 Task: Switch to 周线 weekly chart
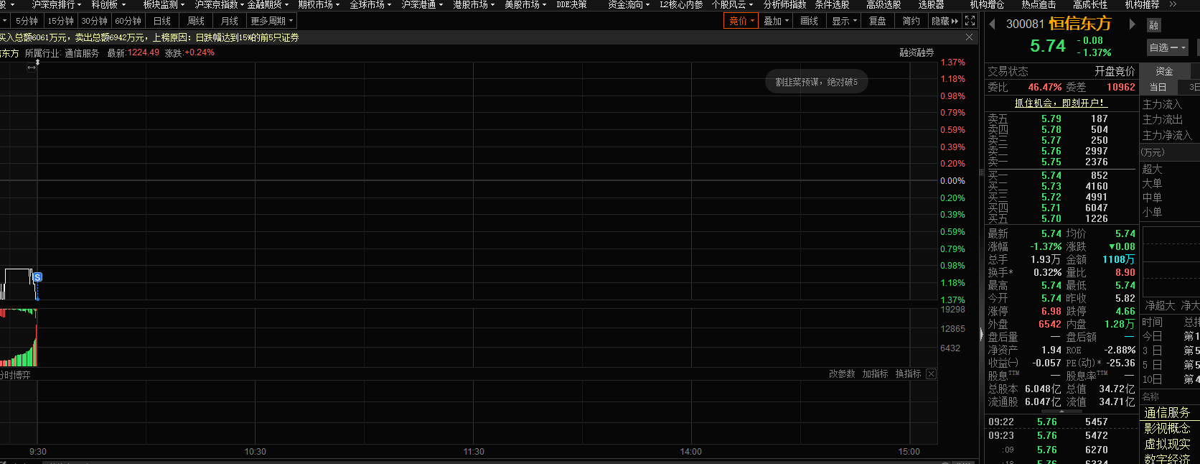pos(196,21)
